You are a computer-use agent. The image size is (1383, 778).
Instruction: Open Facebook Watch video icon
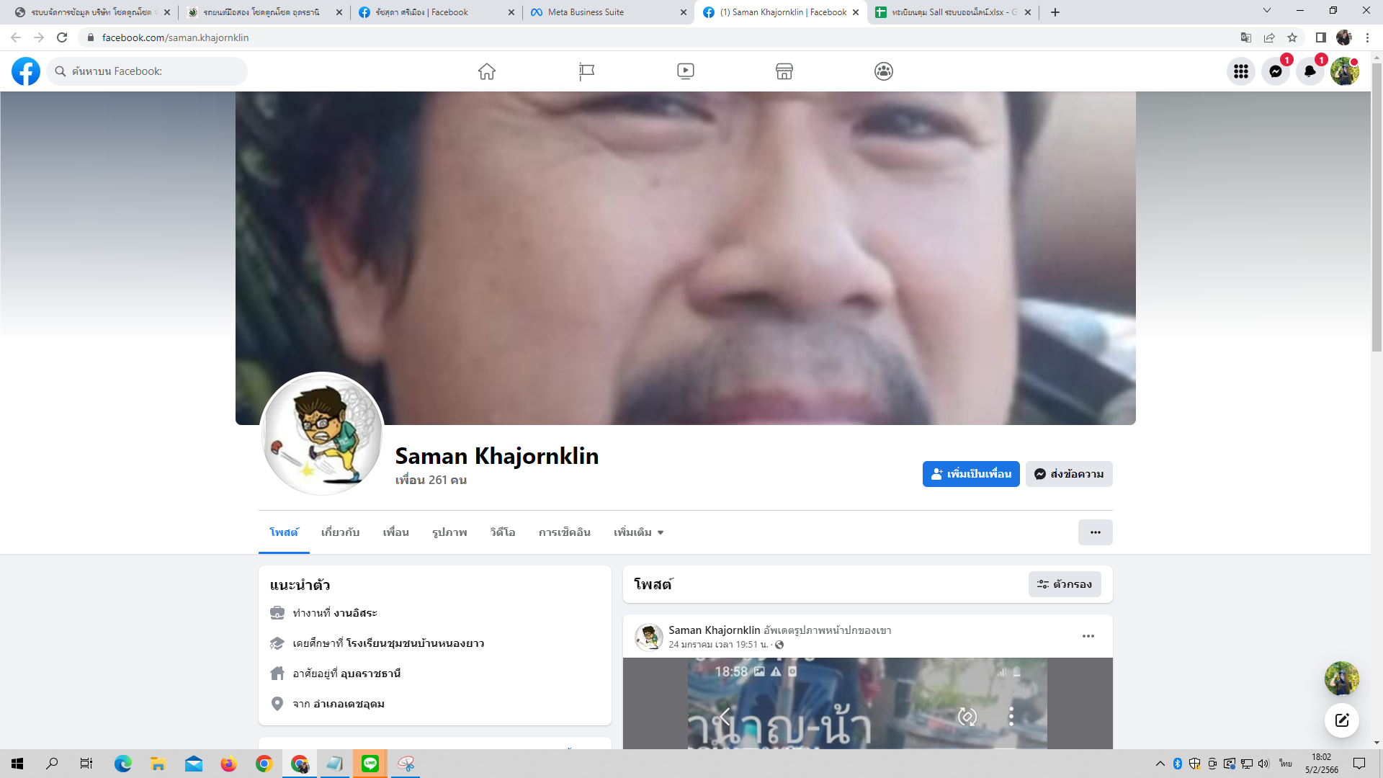point(686,71)
